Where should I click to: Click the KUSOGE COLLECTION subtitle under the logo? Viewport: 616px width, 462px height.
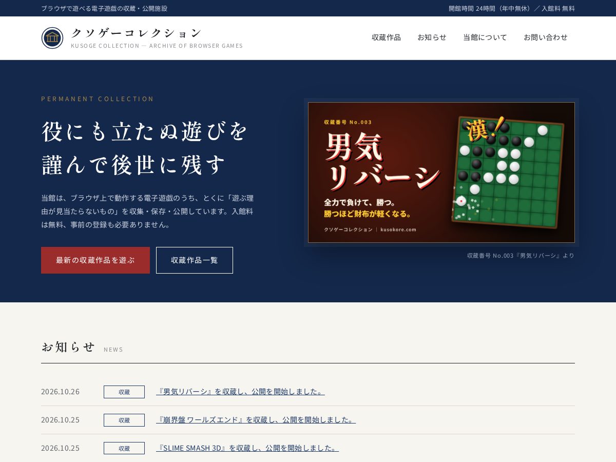point(157,46)
